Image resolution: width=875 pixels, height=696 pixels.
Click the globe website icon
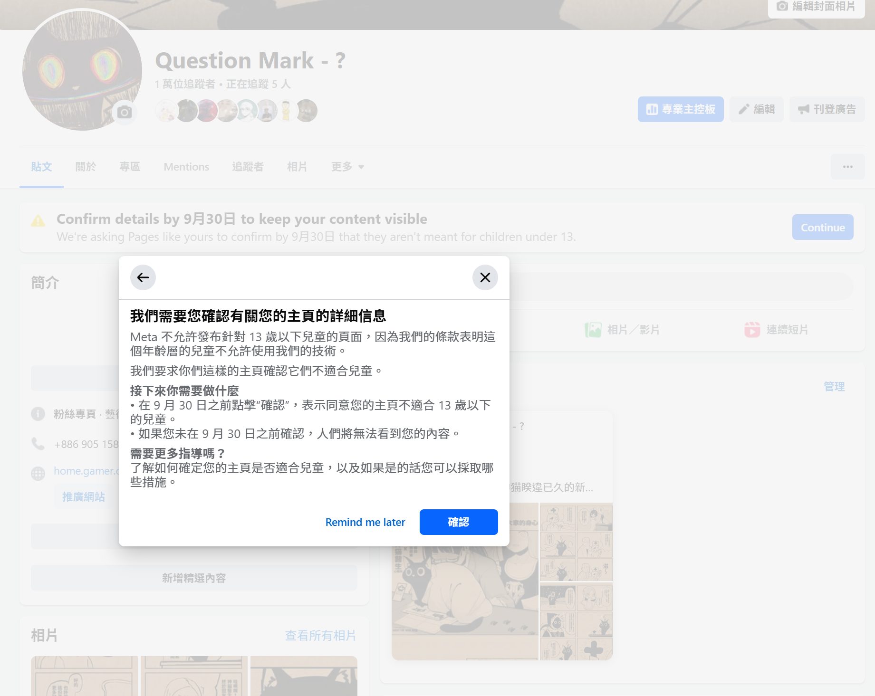38,473
